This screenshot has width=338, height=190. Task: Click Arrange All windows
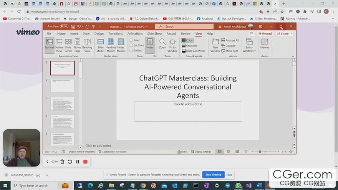pos(230,40)
